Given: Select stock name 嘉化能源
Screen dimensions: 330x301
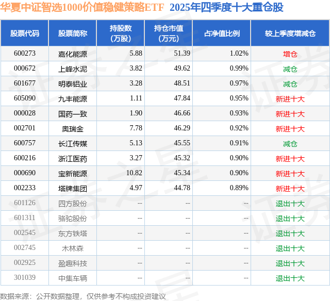Looking at the screenshot, I should [x=73, y=54].
